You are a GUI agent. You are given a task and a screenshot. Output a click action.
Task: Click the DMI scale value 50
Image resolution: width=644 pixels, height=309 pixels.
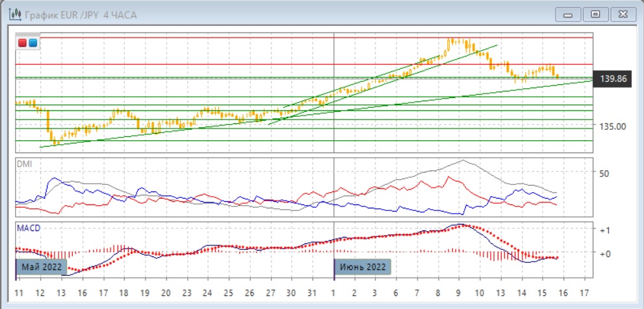604,173
